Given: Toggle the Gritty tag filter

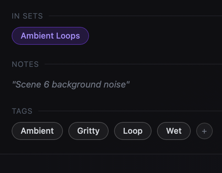Looking at the screenshot, I should tap(88, 131).
